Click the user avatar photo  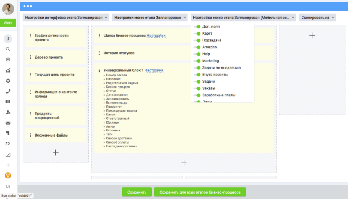pyautogui.click(x=8, y=9)
